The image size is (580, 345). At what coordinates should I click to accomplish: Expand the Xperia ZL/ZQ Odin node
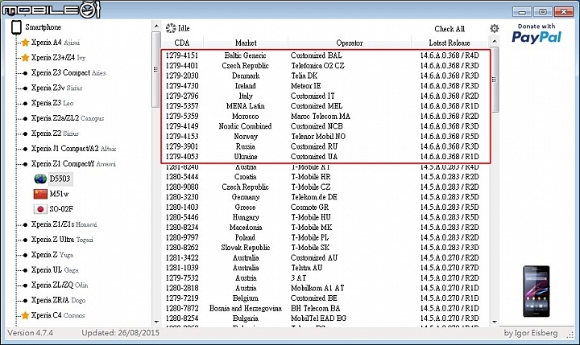click(25, 285)
